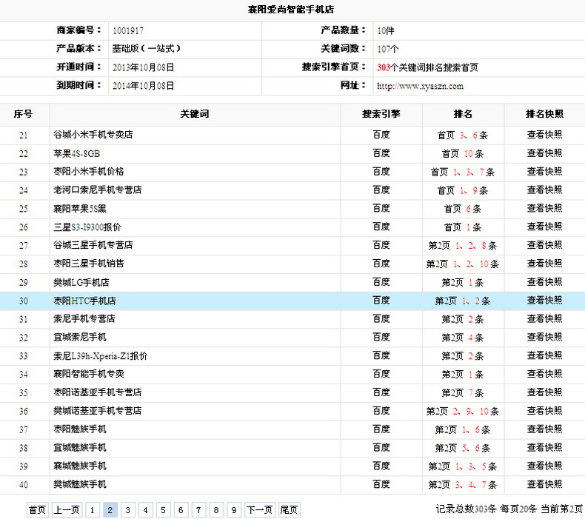Click the opening date 2013年10月08日

pyautogui.click(x=143, y=67)
